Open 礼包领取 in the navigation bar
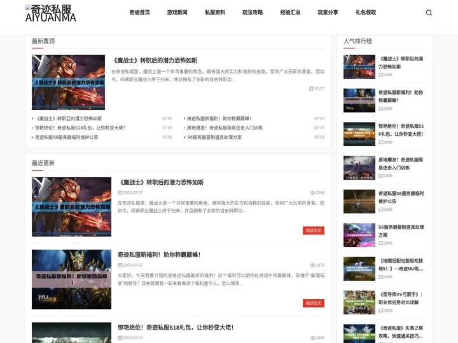Viewport: 458px width, 343px height. [366, 13]
